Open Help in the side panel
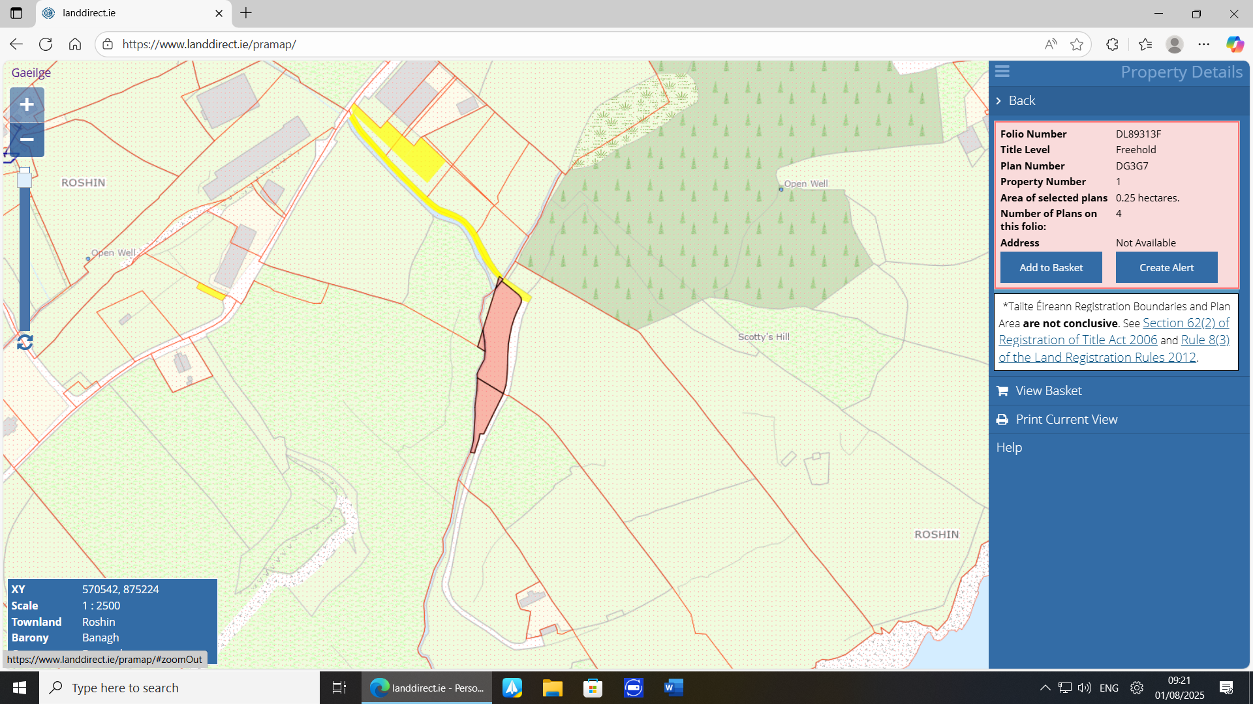The height and width of the screenshot is (704, 1253). pos(1009,448)
